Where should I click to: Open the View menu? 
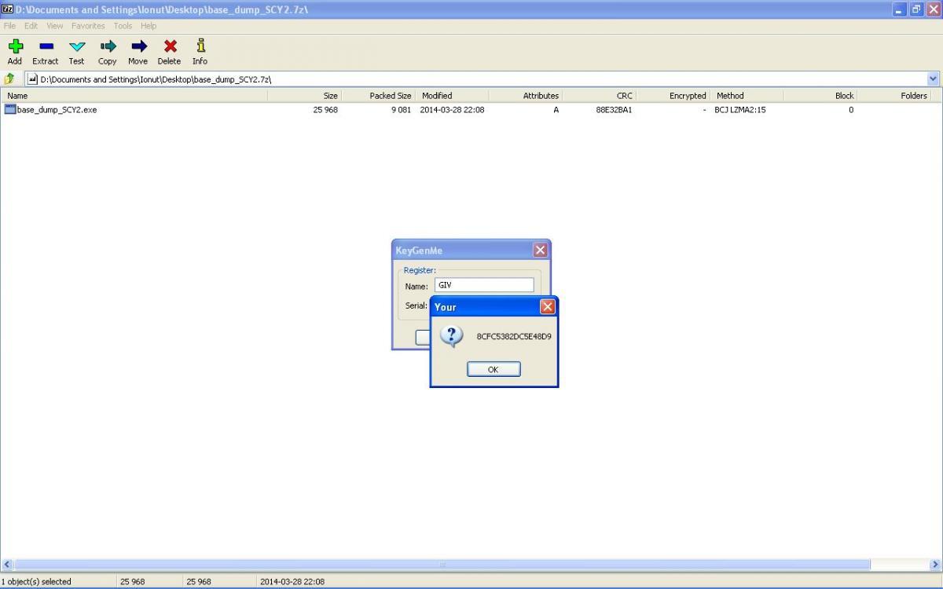(55, 26)
